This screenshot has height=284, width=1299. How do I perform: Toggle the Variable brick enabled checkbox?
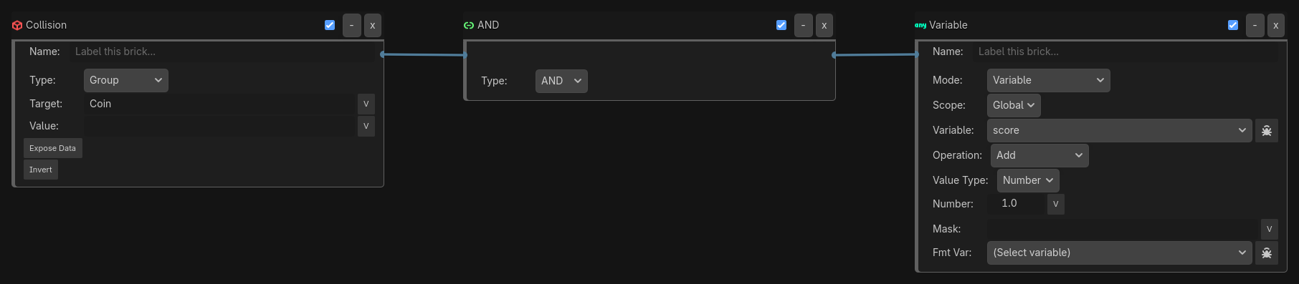tap(1233, 25)
